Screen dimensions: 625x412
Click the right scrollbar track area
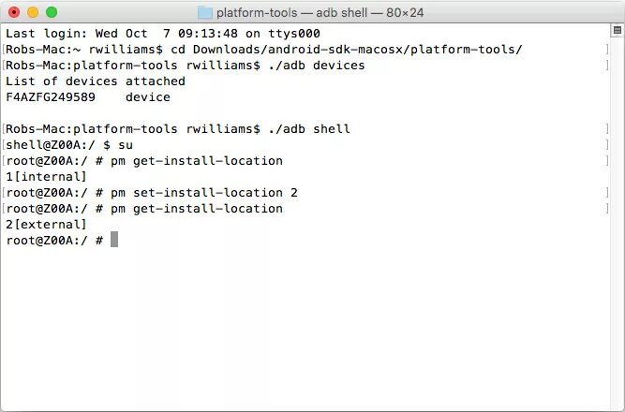click(x=617, y=223)
